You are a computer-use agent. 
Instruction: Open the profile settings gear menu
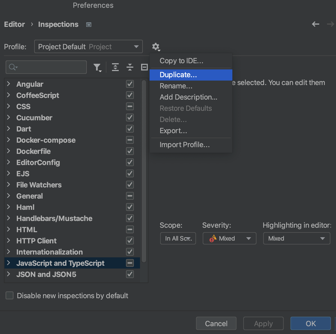click(x=156, y=47)
